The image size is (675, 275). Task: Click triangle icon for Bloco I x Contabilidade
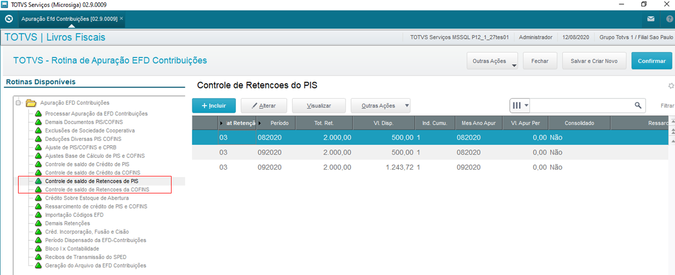(x=38, y=249)
